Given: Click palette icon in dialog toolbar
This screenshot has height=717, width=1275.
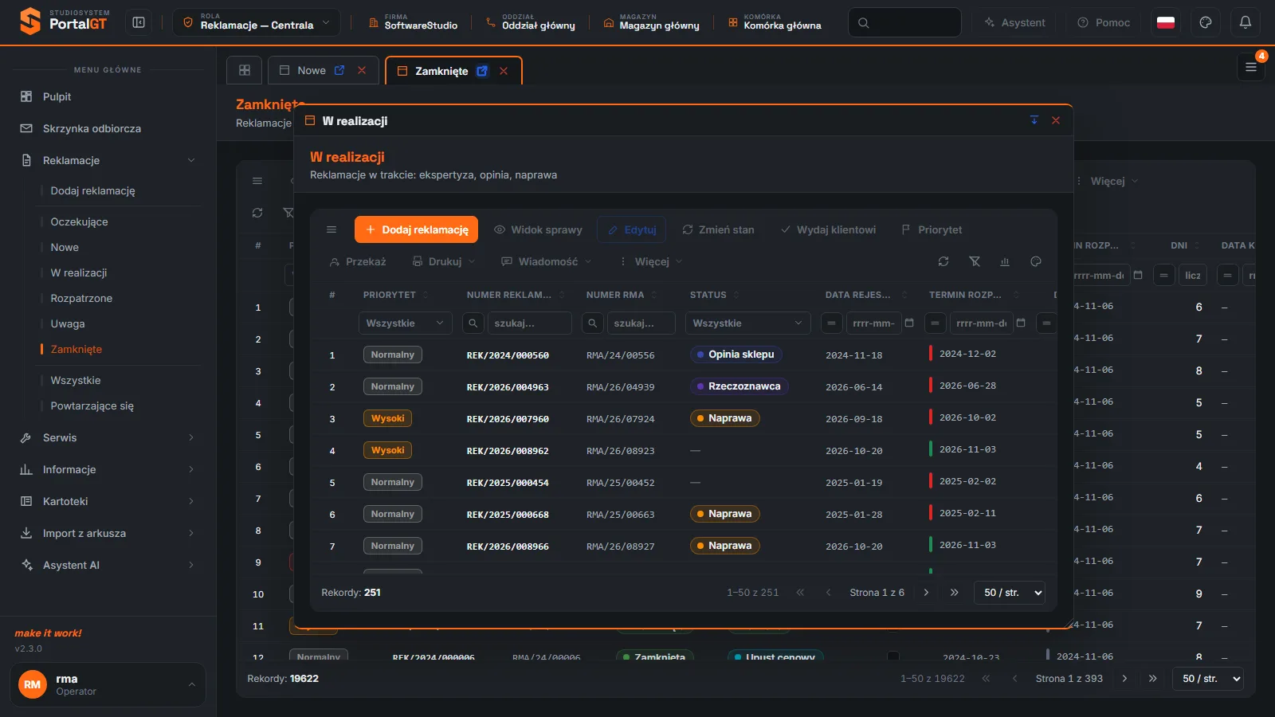Looking at the screenshot, I should pos(1036,261).
